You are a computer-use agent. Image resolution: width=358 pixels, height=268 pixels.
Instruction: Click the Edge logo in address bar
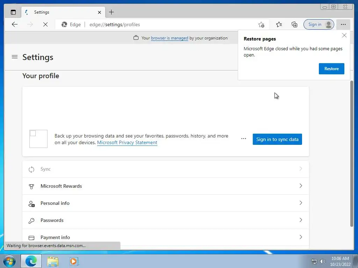[x=64, y=24]
